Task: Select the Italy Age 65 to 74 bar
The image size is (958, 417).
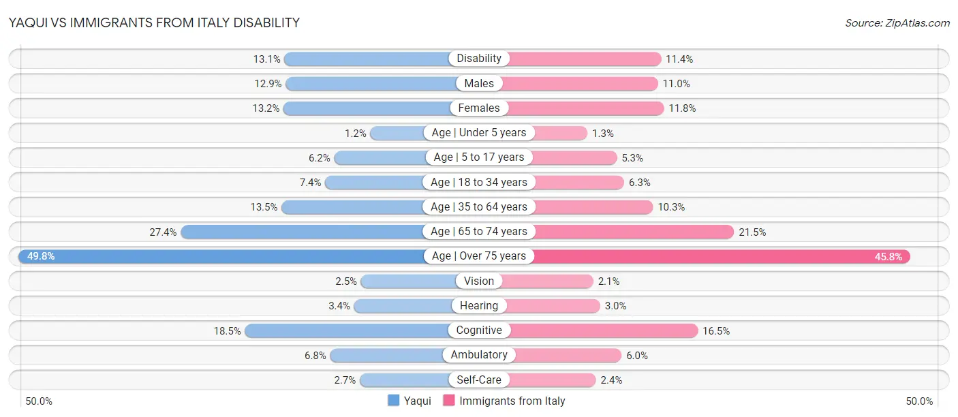Action: pos(632,232)
